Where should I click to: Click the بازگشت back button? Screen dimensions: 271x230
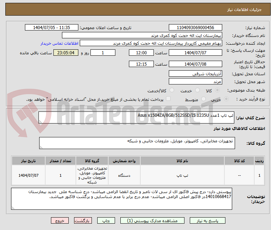(83, 220)
